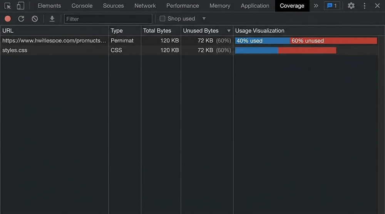Viewport: 385px width, 214px height.
Task: Select the styles.css row
Action: click(189, 50)
